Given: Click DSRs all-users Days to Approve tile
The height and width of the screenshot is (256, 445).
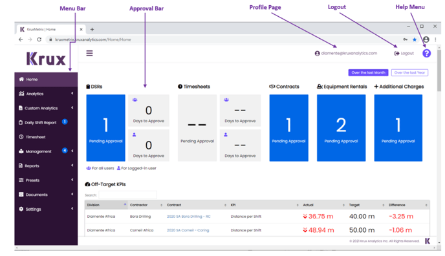Looking at the screenshot, I should point(149,111).
